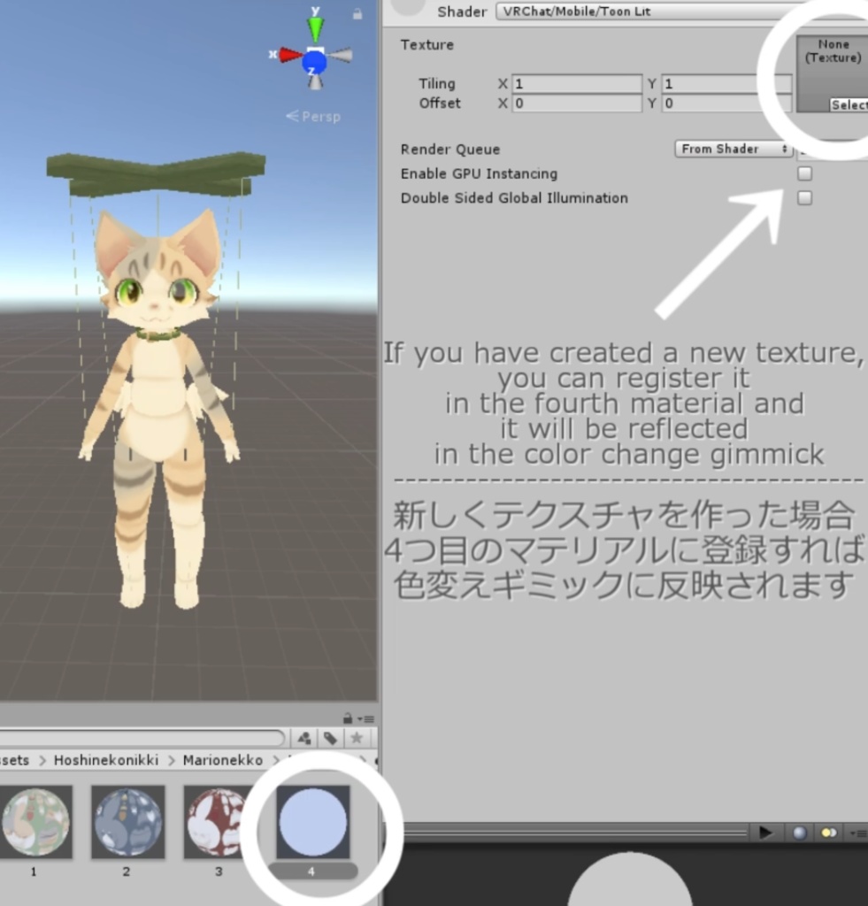Viewport: 868px width, 906px height.
Task: Enable GPU Instancing
Action: [x=804, y=173]
